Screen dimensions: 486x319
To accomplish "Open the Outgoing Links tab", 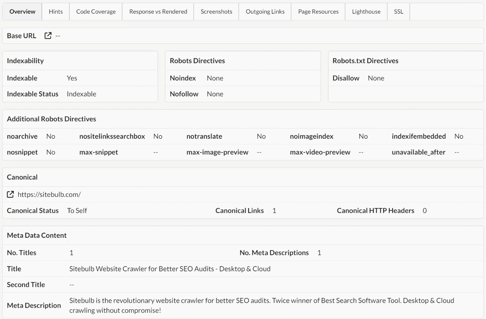I will tap(265, 12).
